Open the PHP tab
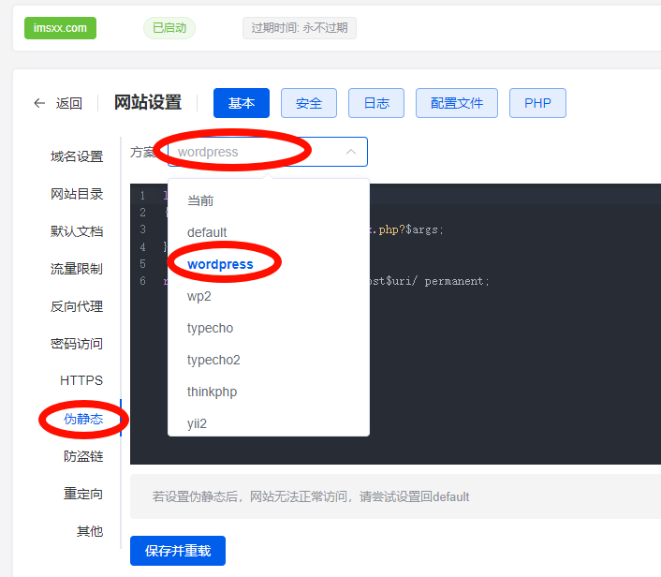661x577 pixels. [538, 103]
